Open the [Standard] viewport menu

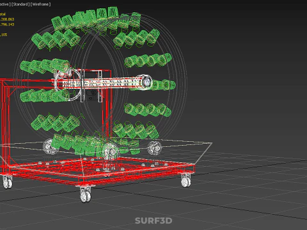point(20,4)
